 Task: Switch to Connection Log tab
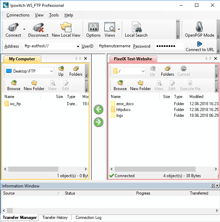coord(88,218)
